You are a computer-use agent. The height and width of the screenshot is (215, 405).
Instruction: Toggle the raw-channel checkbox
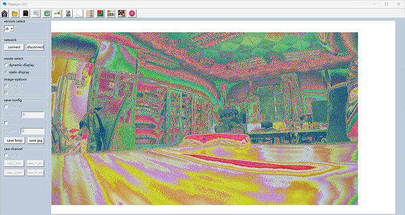click(x=6, y=155)
